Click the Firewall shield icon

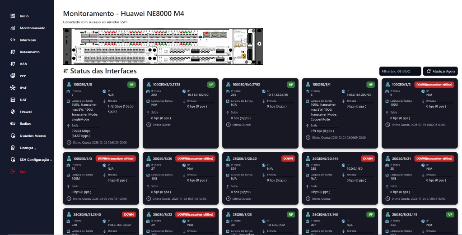[13, 112]
